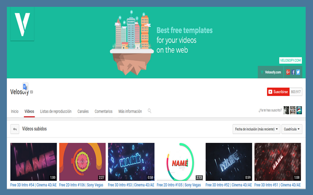Viewport: 313px width, 195px height.
Task: Open the Listas de reproducción tab
Action: (56, 111)
